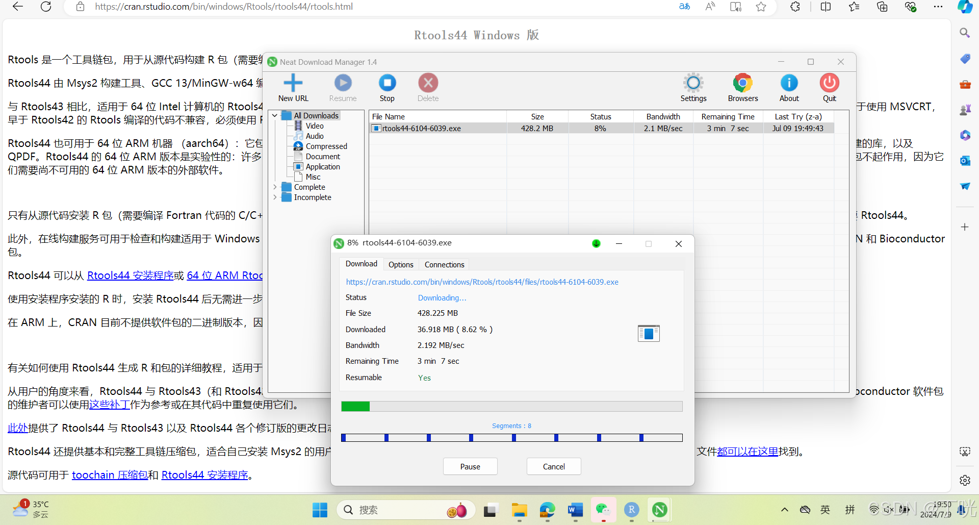Click New URL in Neat Download Manager
Viewport: 979px width, 525px height.
click(293, 88)
